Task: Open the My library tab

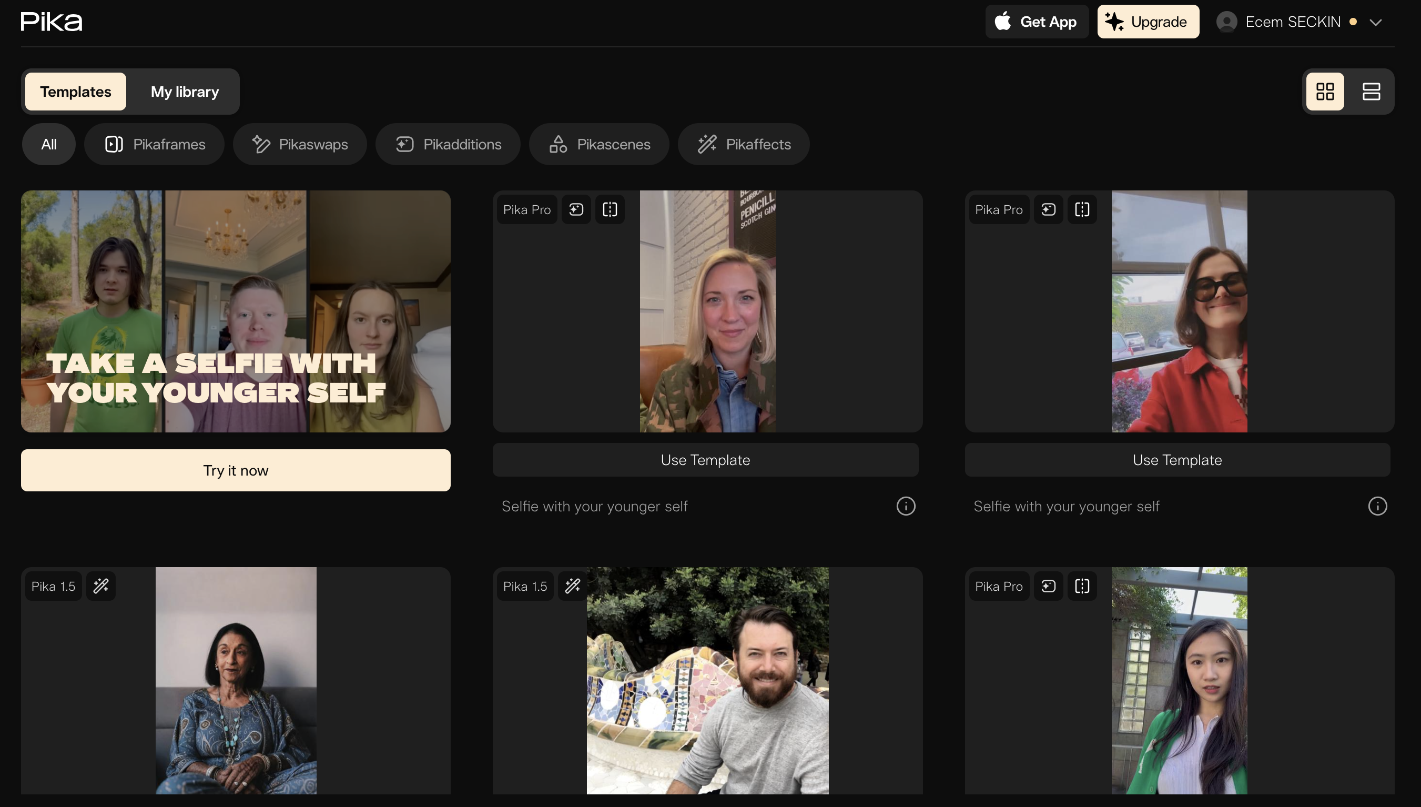Action: click(185, 92)
